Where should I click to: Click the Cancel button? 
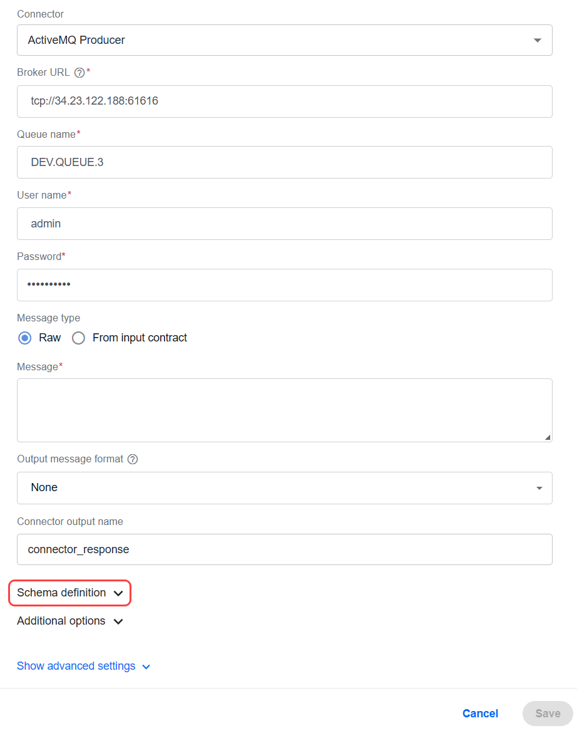[x=480, y=714]
